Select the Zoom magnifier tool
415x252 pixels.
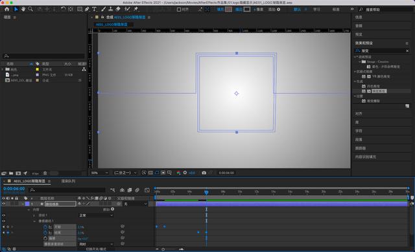30,9
